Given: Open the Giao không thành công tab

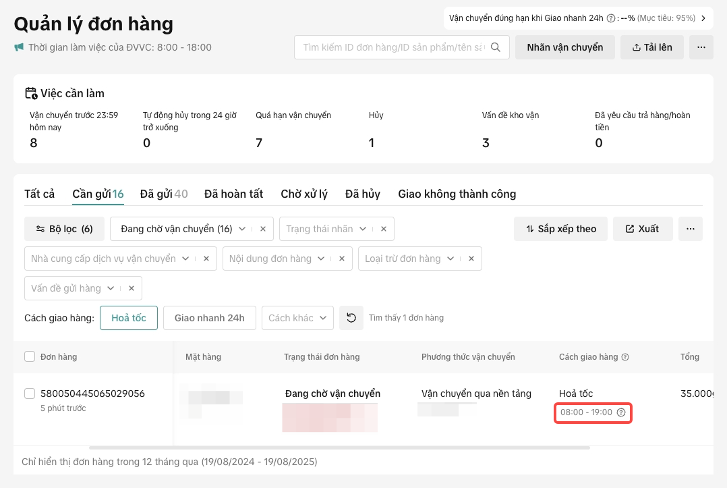Looking at the screenshot, I should tap(457, 194).
